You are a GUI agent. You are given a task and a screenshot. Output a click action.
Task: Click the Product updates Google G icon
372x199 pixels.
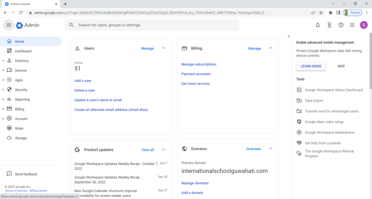(x=77, y=150)
